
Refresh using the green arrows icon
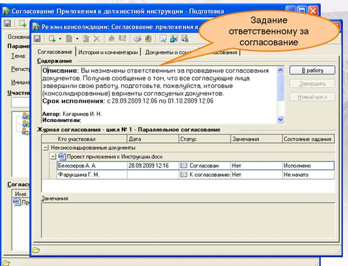click(148, 39)
